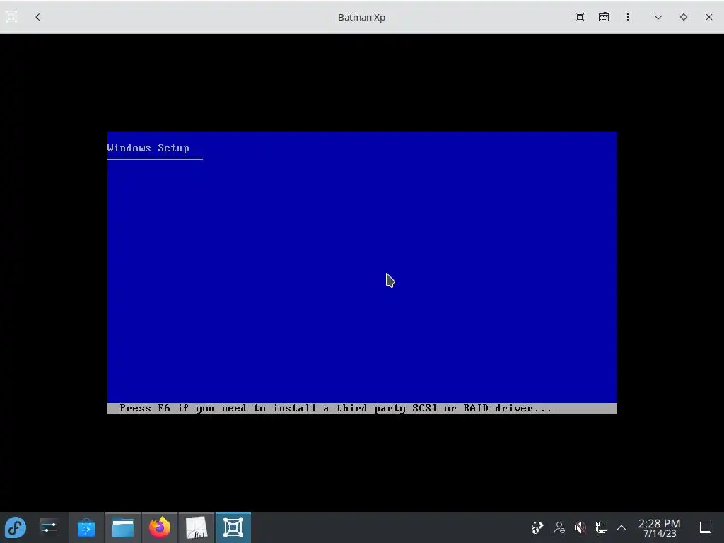Open the network connections tray icon
724x543 pixels.
[x=601, y=527]
